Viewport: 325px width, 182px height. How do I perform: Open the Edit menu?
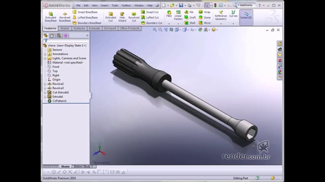pyautogui.click(x=86, y=6)
